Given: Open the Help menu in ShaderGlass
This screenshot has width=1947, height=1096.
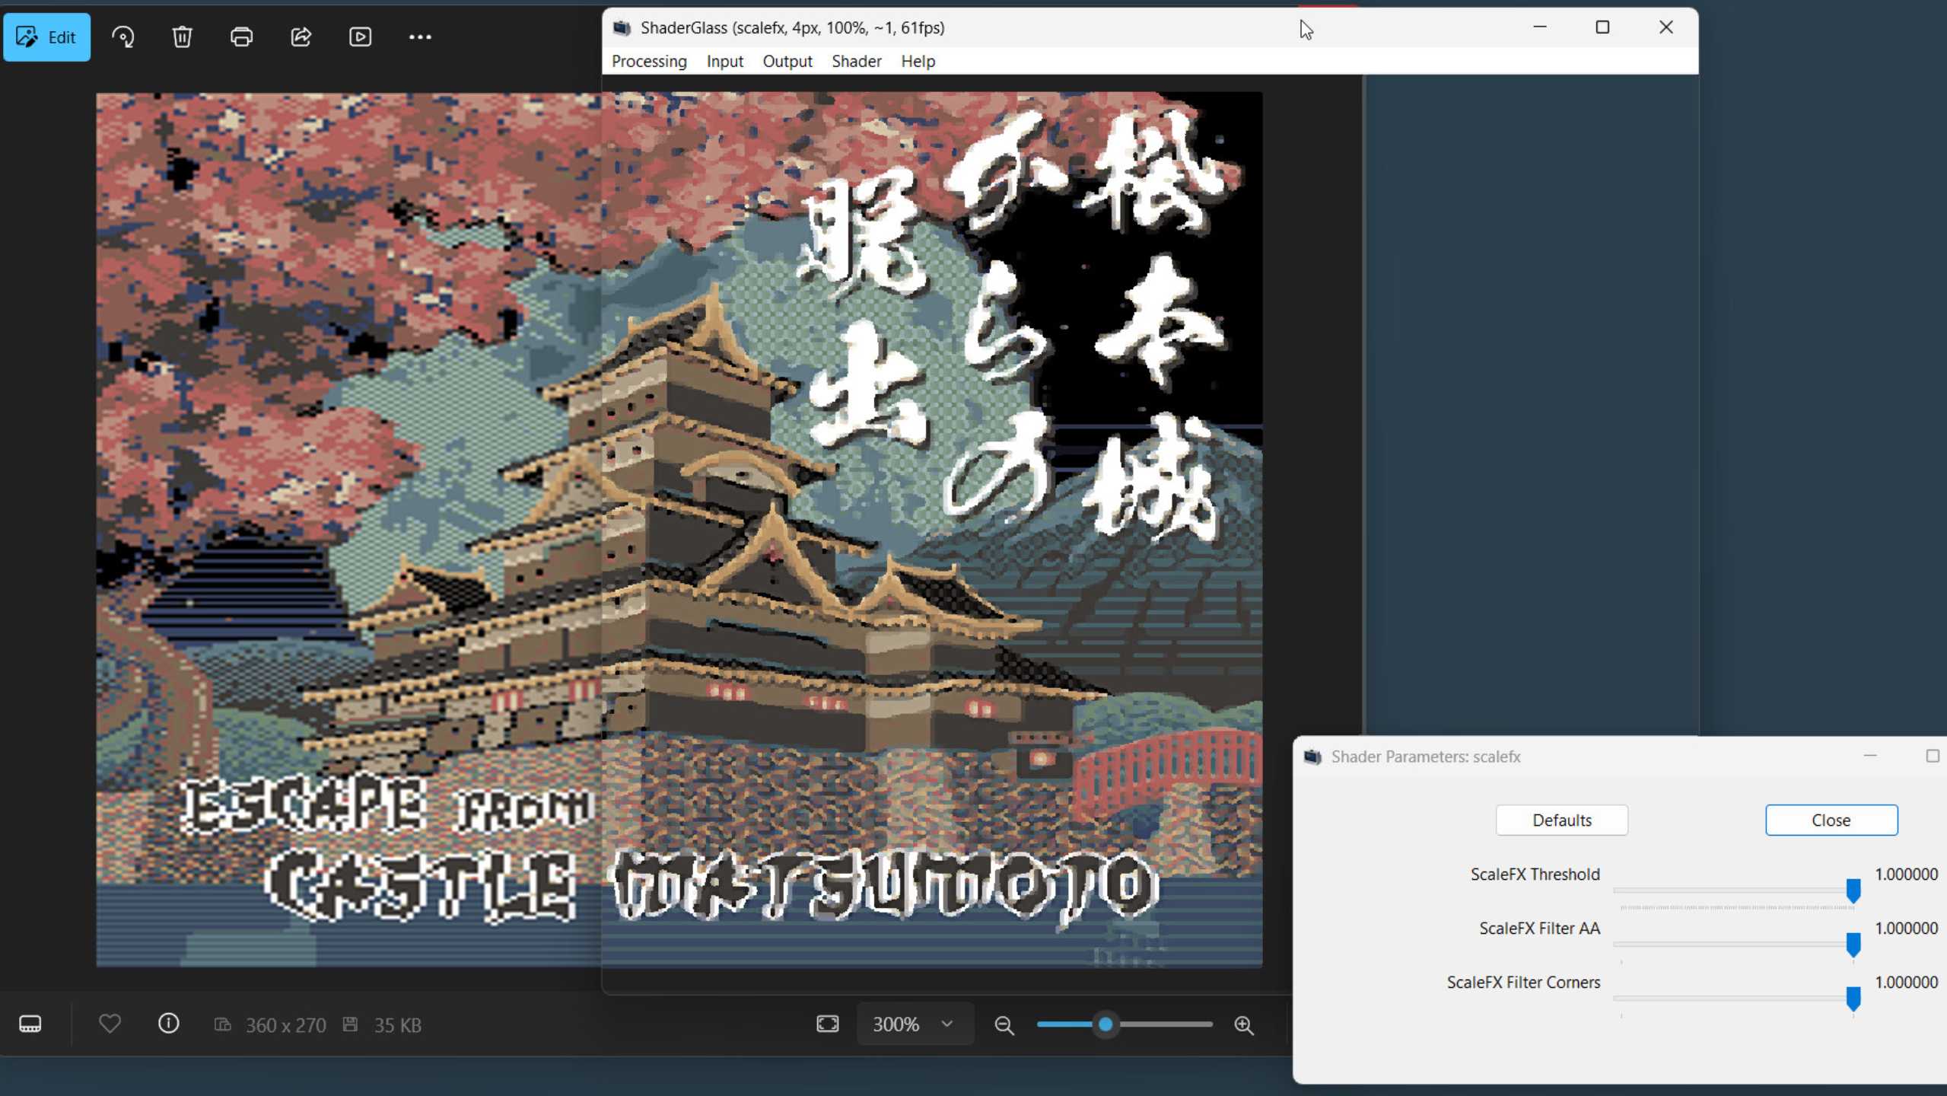Looking at the screenshot, I should [918, 61].
